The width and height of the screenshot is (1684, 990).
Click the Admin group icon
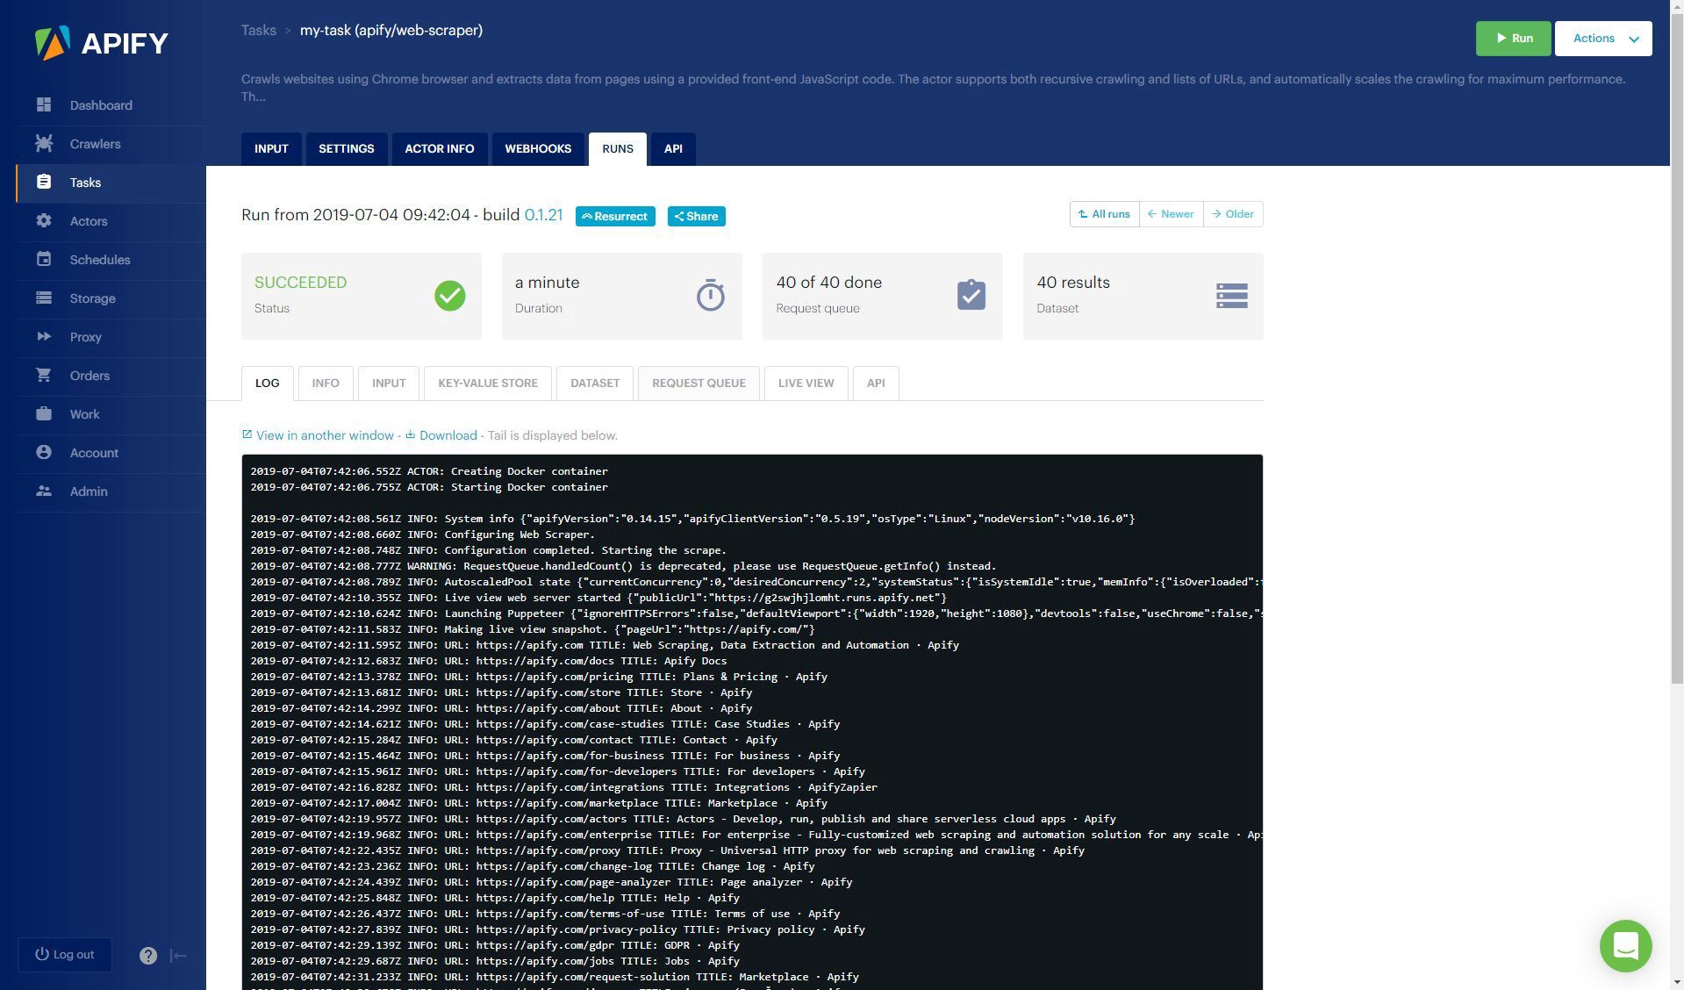pos(44,491)
